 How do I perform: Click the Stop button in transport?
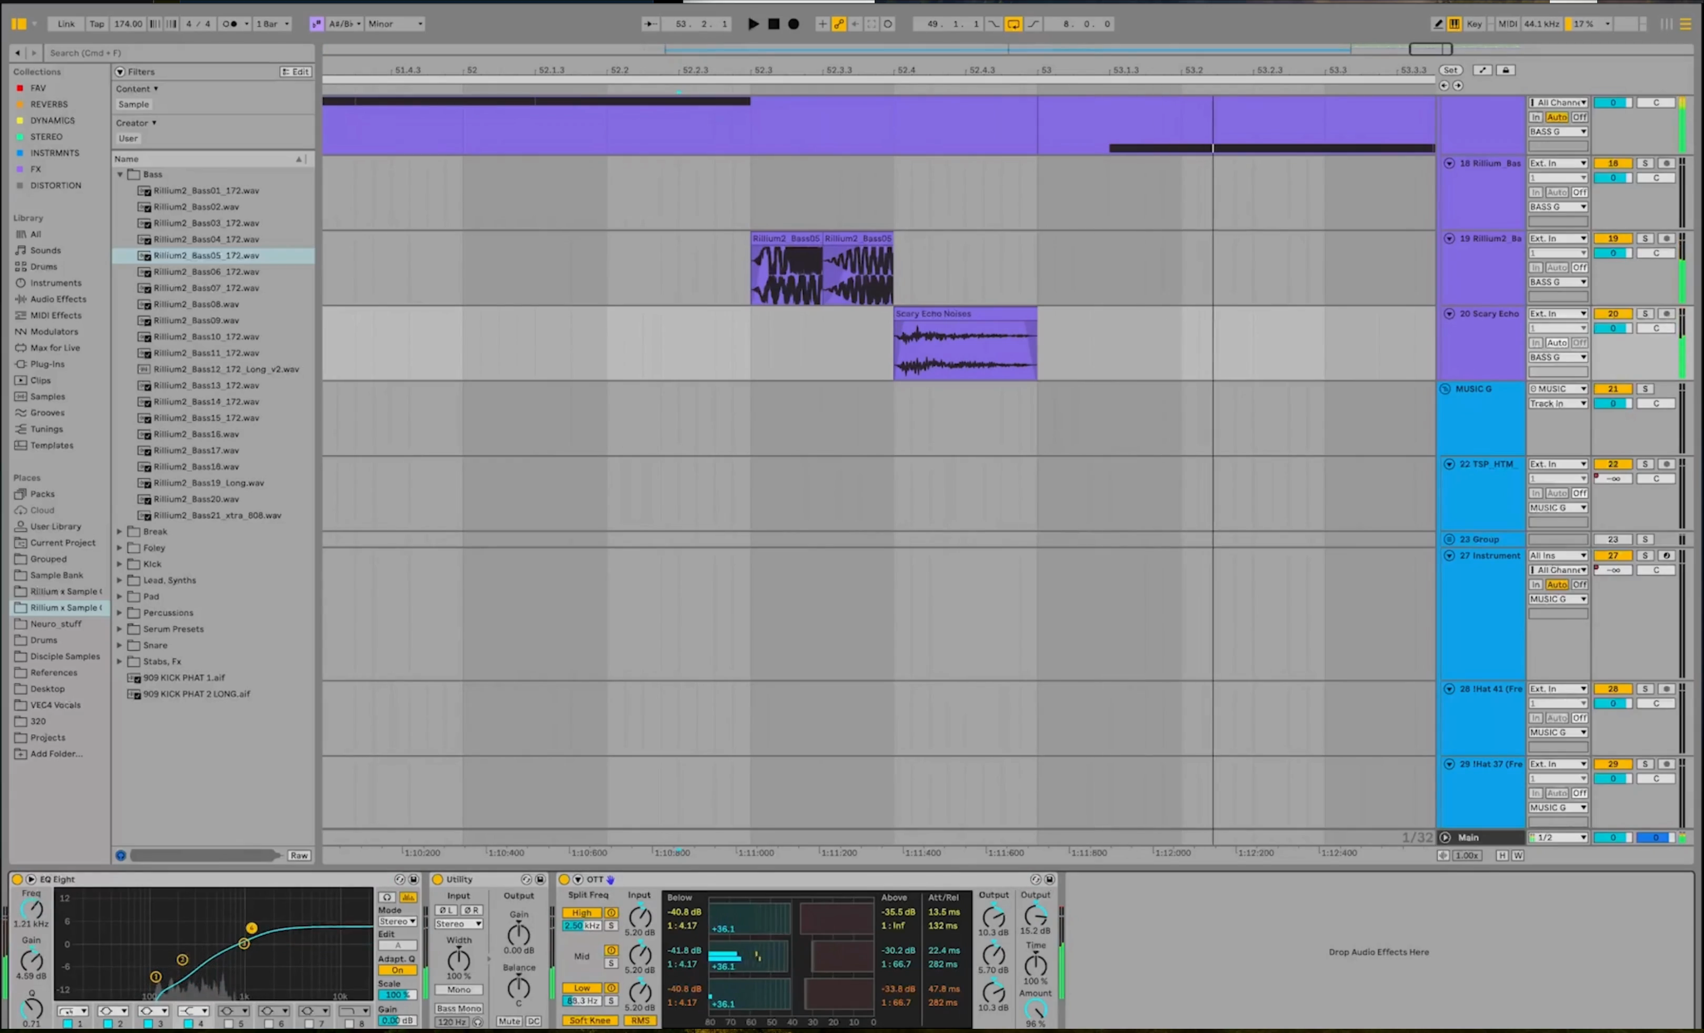774,24
